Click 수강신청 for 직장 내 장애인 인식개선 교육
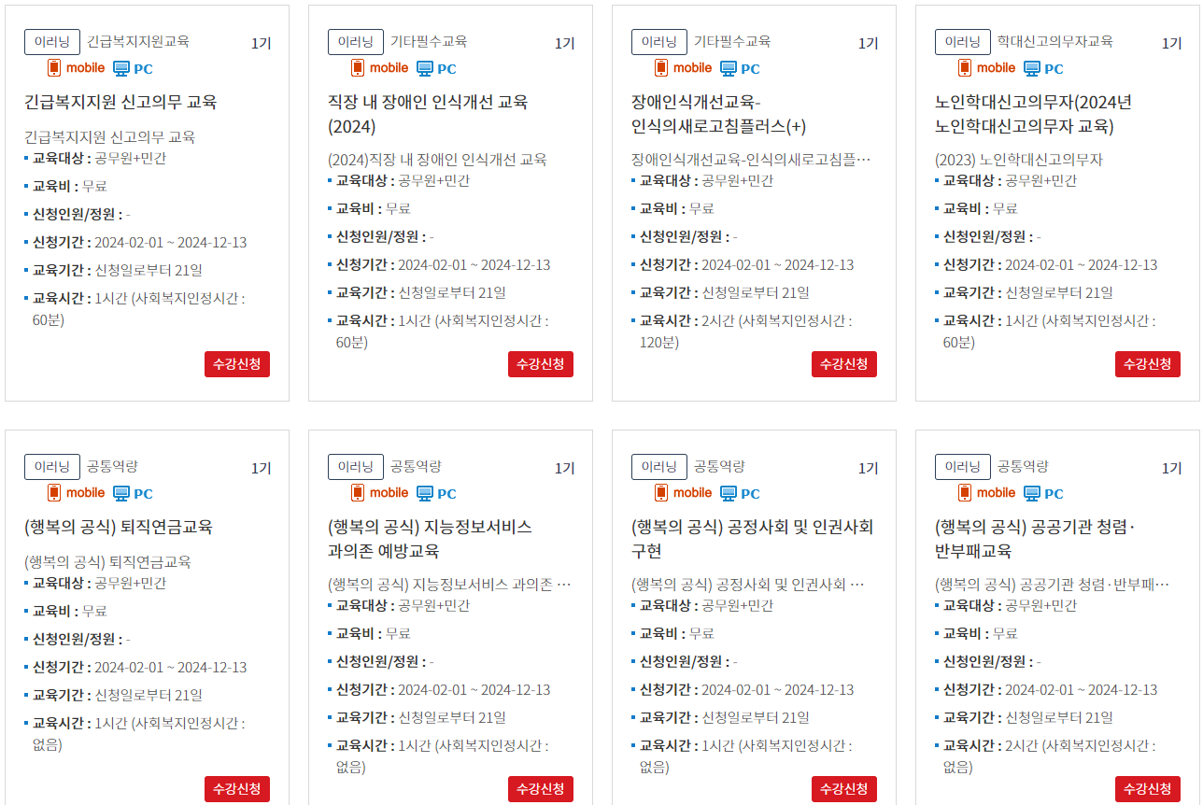 [541, 364]
